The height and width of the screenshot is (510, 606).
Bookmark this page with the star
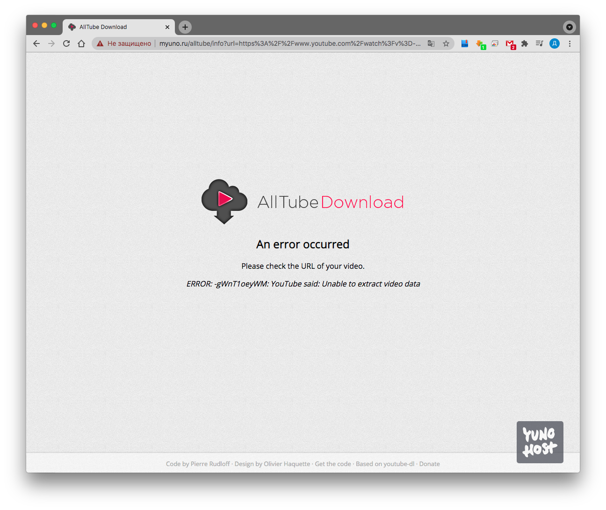click(x=446, y=43)
